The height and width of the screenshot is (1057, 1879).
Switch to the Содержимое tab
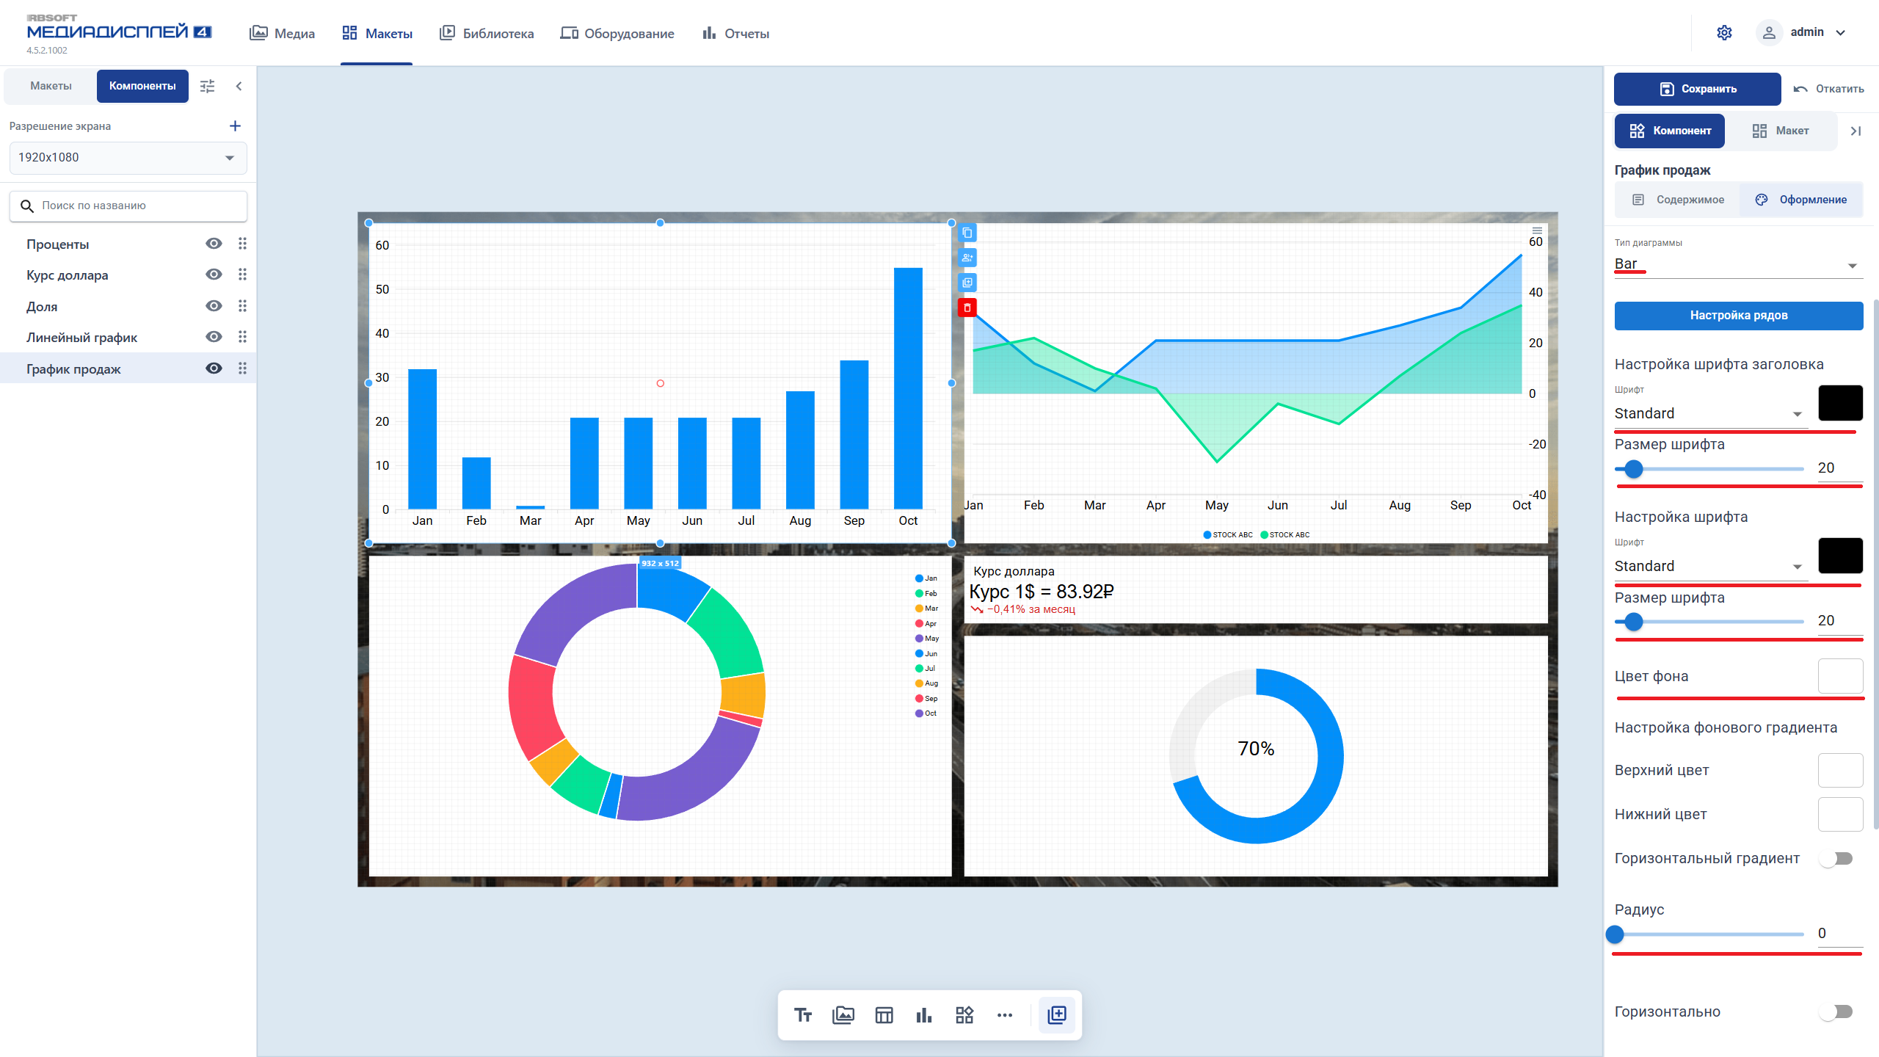[x=1678, y=200]
